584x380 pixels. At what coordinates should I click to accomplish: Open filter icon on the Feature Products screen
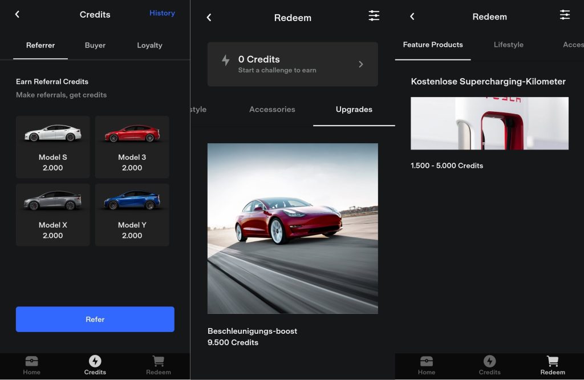tap(565, 15)
